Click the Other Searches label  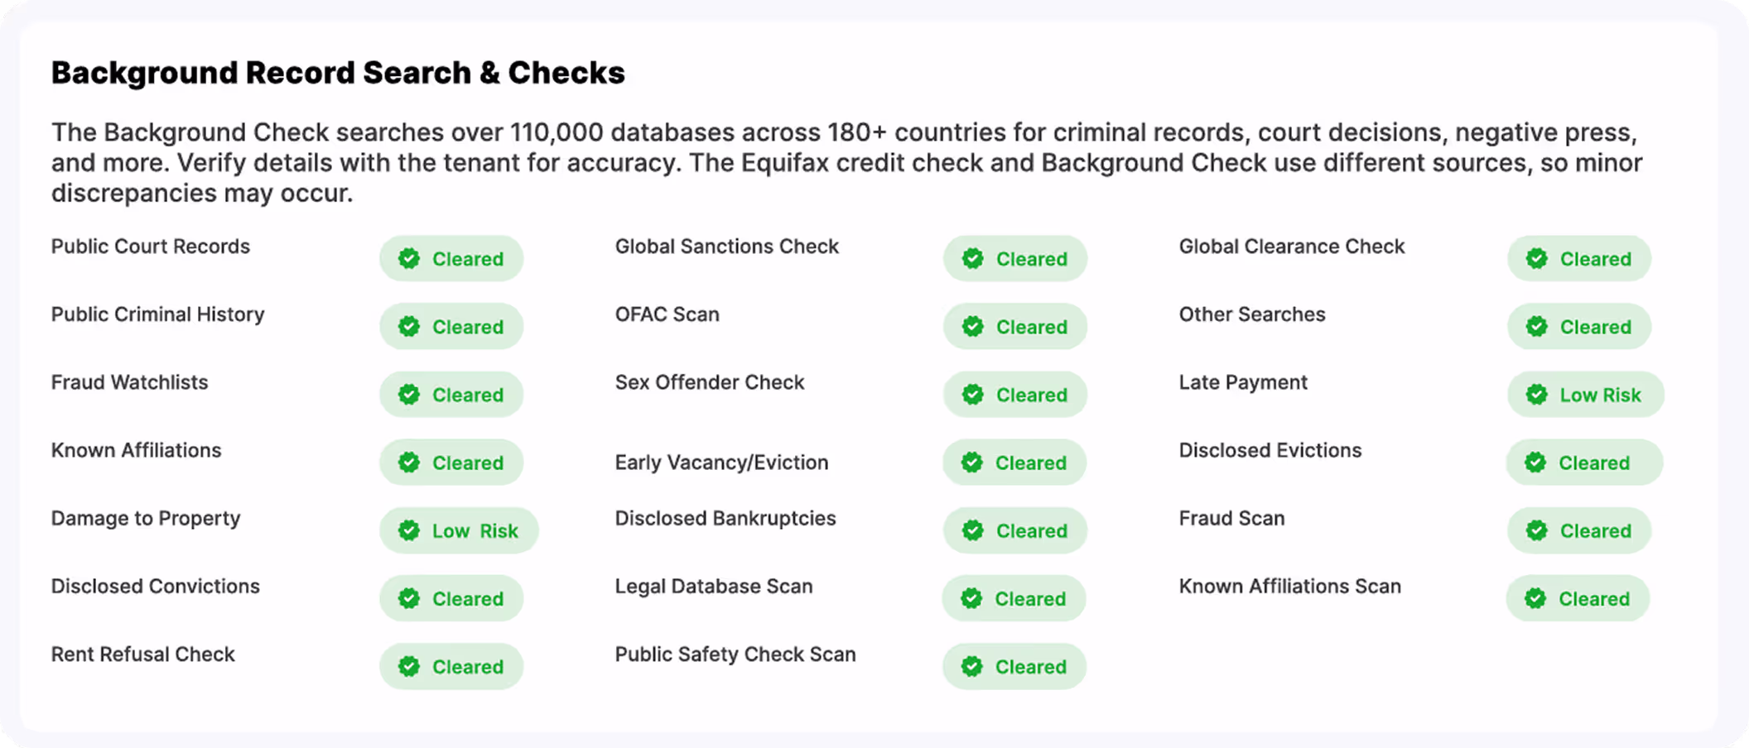tap(1252, 314)
